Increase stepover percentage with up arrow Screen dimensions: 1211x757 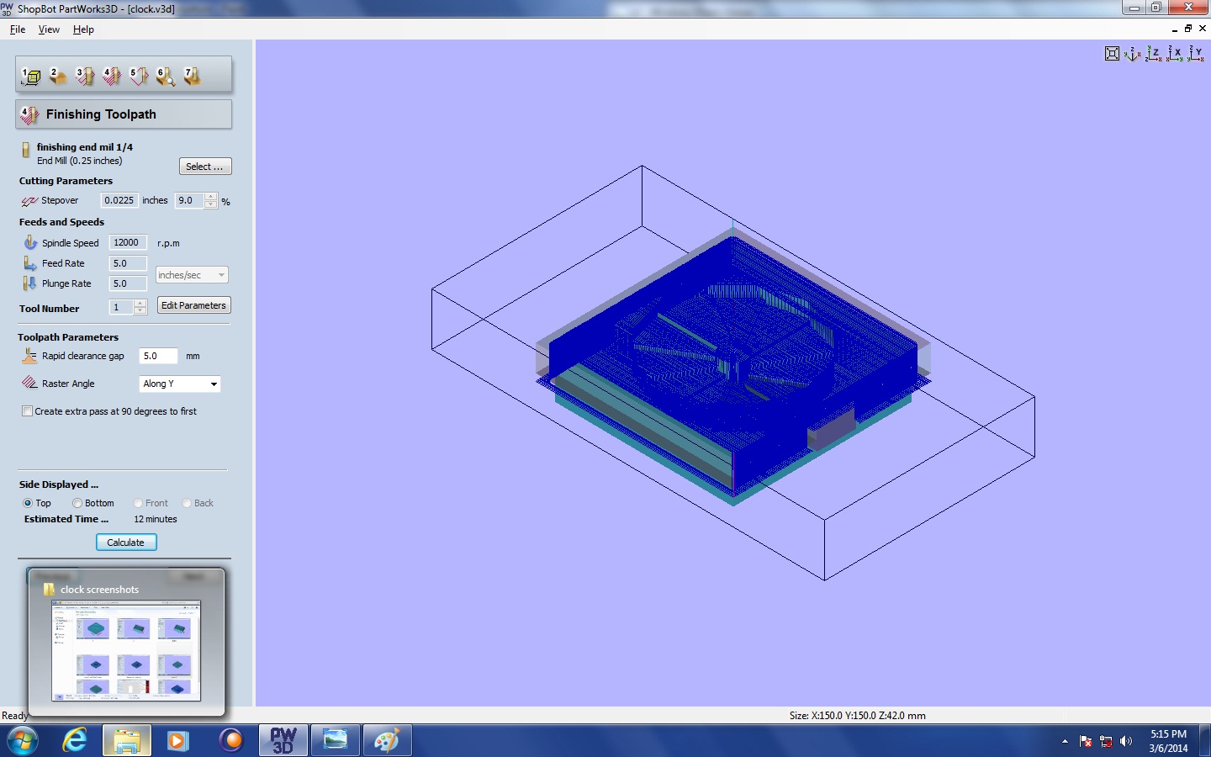[211, 197]
